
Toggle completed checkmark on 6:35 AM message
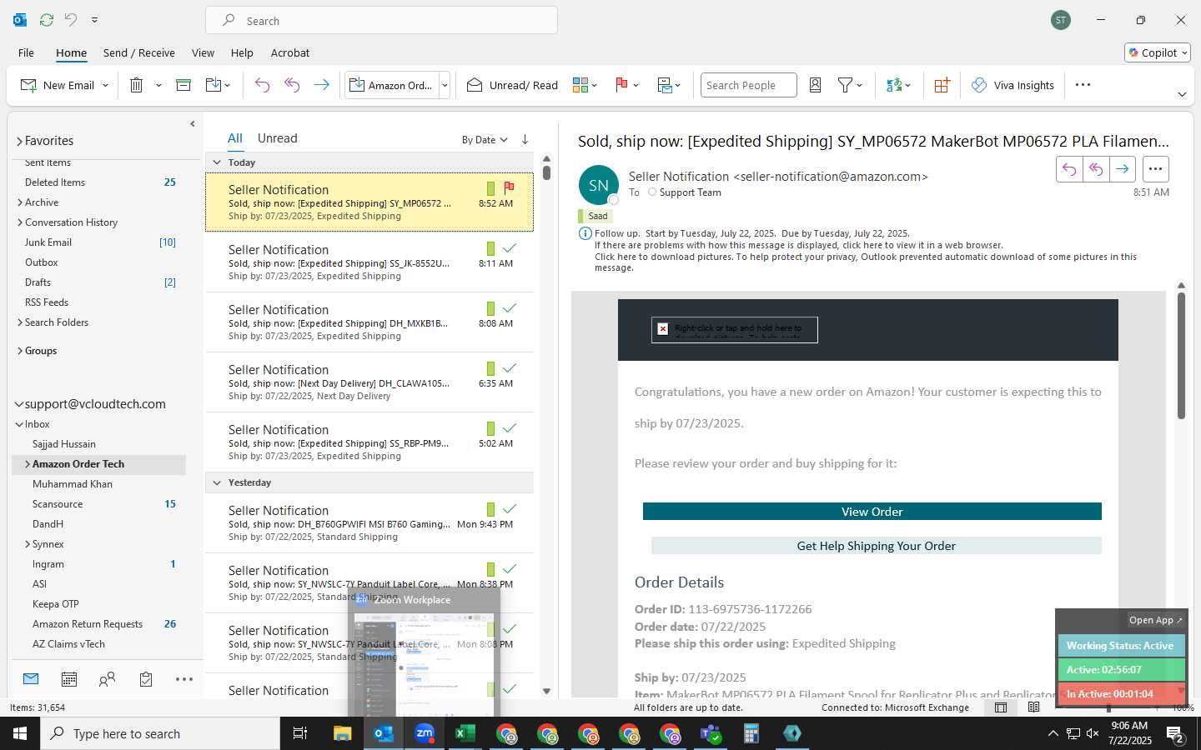[x=509, y=368]
